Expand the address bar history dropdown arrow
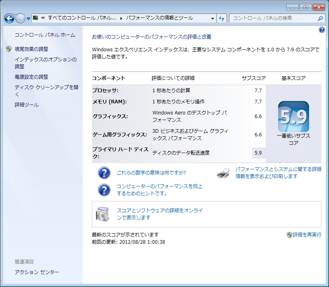The image size is (329, 287). coord(213,18)
